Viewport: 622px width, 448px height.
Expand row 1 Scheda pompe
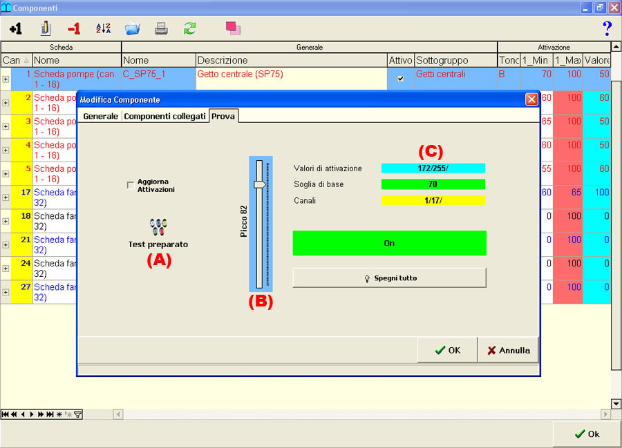pos(6,79)
